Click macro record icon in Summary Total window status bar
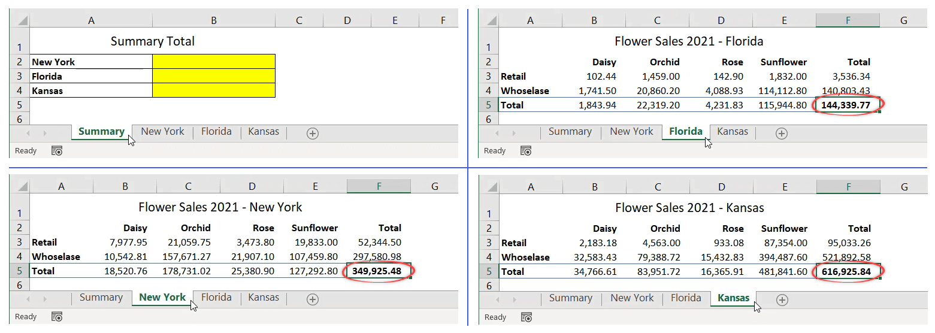935x333 pixels. (57, 151)
